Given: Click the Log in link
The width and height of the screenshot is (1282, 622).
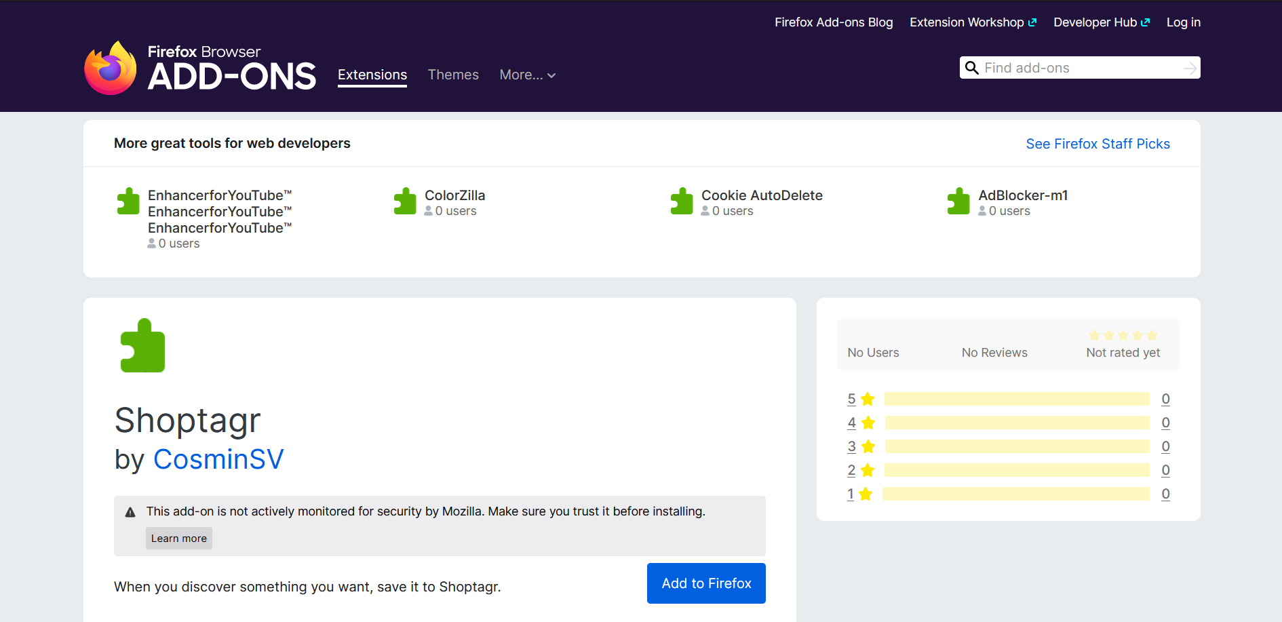Looking at the screenshot, I should (x=1183, y=22).
